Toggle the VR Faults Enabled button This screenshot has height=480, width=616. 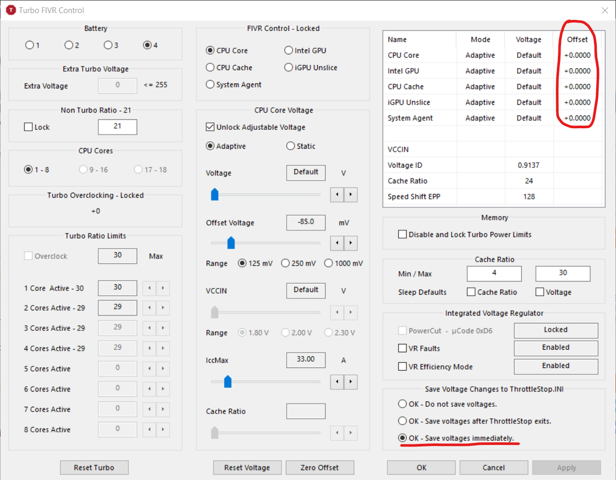coord(555,348)
